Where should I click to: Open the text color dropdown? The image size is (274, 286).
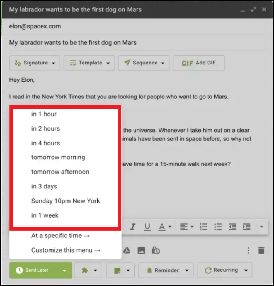tap(165, 227)
